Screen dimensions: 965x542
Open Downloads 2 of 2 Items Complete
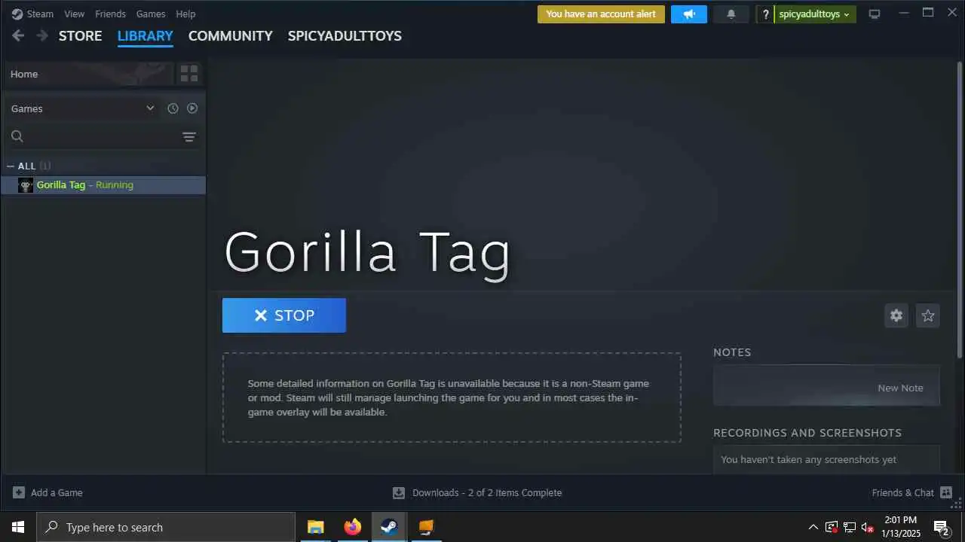click(x=487, y=492)
